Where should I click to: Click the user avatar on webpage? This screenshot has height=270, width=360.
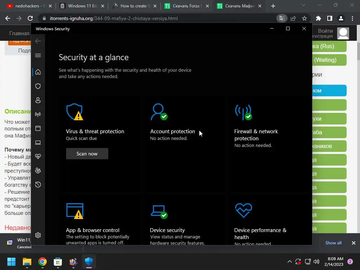pos(343,33)
